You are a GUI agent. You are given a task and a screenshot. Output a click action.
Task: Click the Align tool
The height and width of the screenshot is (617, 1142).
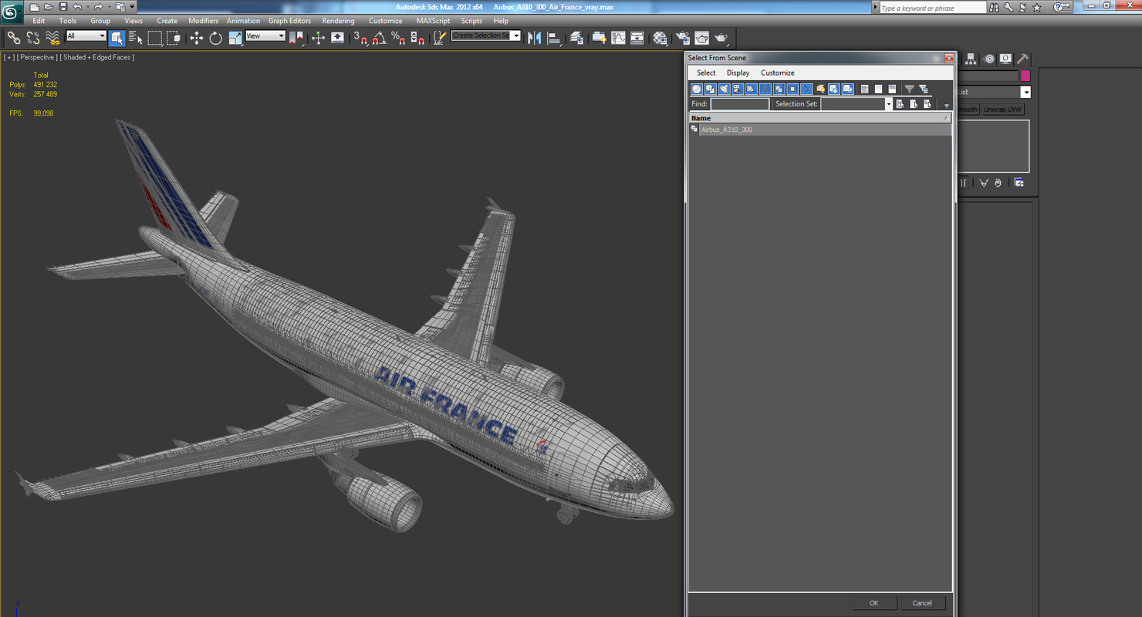click(554, 38)
